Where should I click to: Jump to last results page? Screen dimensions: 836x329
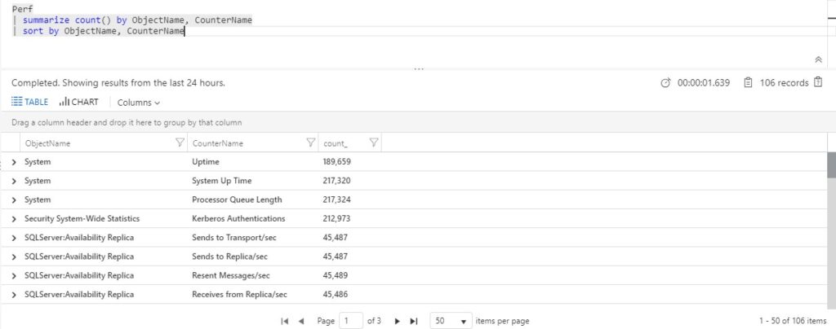coord(413,321)
